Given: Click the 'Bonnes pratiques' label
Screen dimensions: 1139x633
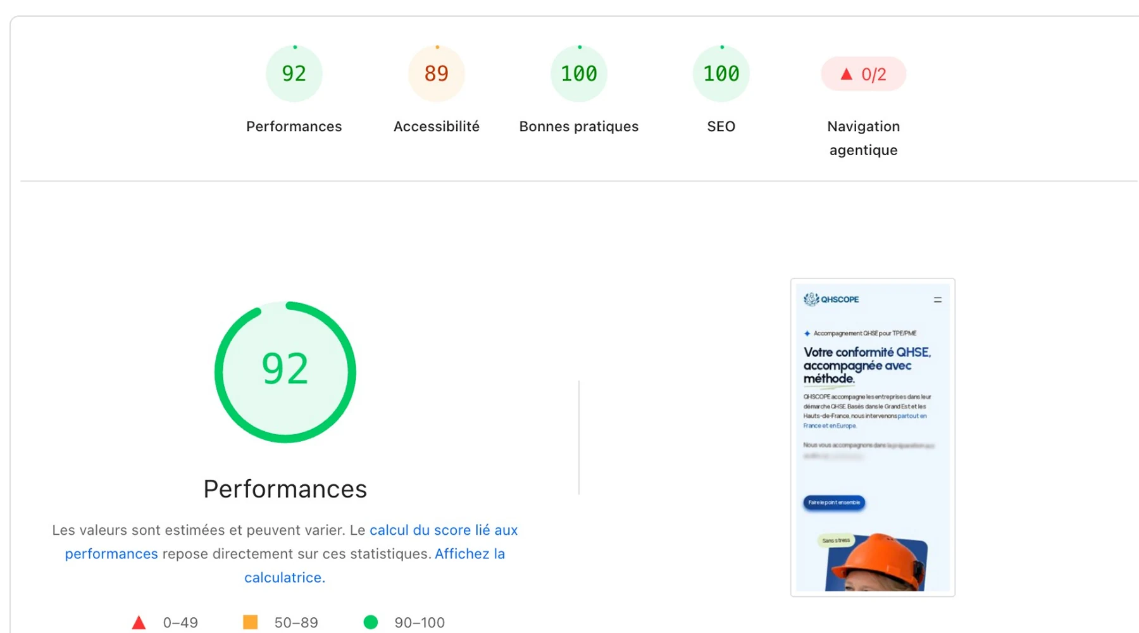Looking at the screenshot, I should 579,127.
